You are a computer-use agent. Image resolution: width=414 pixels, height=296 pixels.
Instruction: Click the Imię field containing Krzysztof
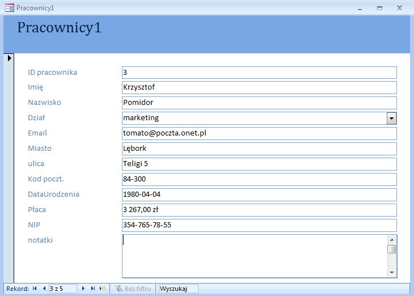pyautogui.click(x=259, y=87)
